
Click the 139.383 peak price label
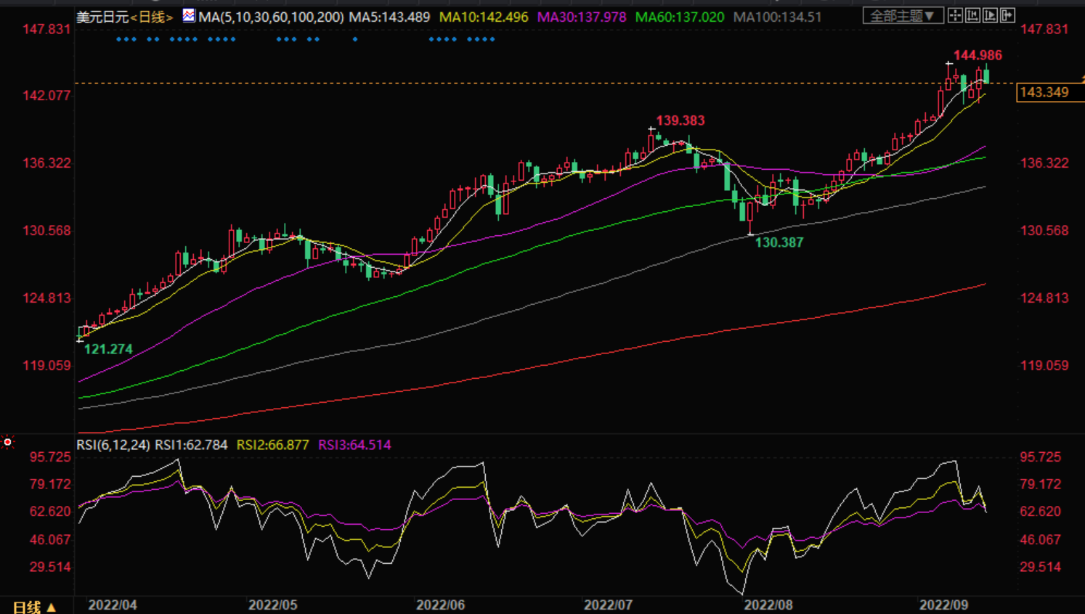pyautogui.click(x=680, y=120)
